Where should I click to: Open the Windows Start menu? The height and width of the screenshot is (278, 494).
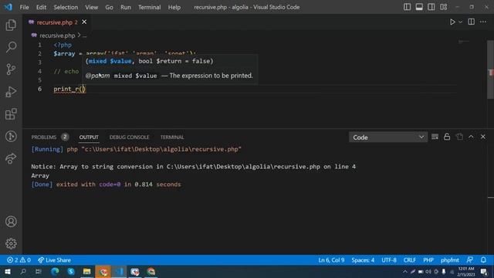coord(7,271)
